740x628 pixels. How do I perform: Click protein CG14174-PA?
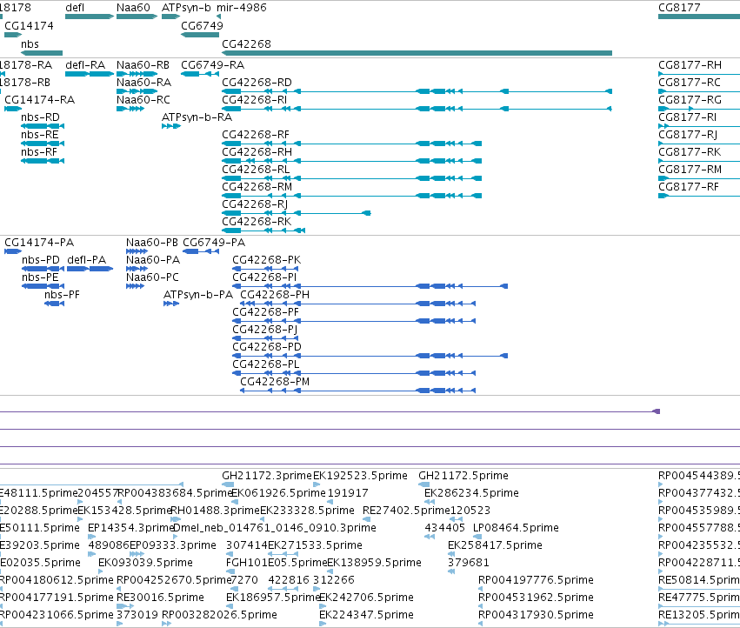pos(39,243)
